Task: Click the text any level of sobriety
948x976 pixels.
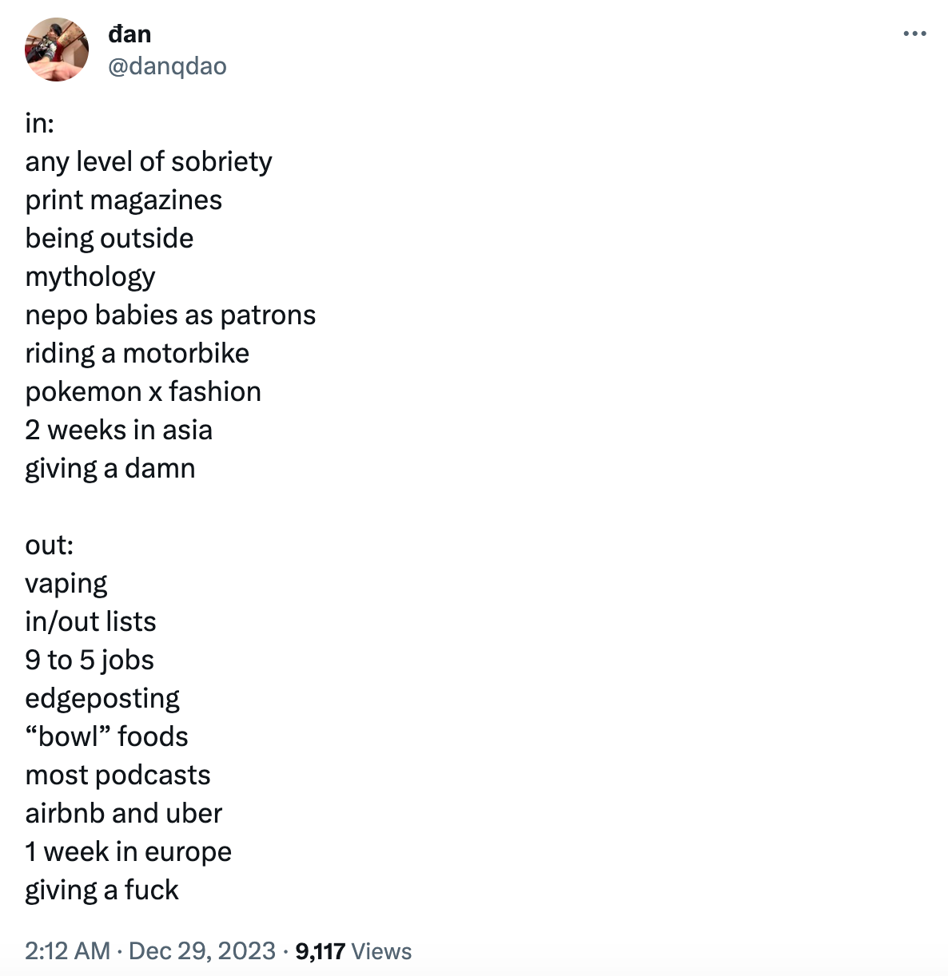Action: 149,161
